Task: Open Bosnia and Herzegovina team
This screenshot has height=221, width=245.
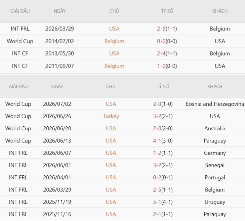Action: click(x=215, y=104)
